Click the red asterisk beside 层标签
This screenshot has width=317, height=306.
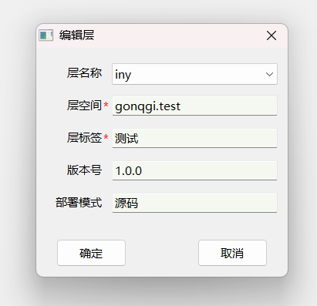(106, 136)
